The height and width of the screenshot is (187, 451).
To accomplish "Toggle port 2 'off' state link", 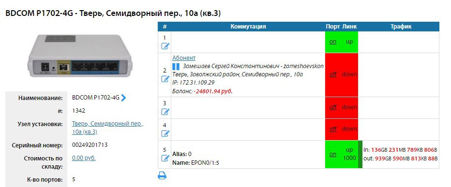I will click(333, 74).
